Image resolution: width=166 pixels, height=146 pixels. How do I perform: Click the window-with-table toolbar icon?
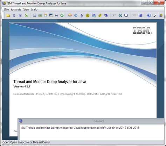point(51,15)
